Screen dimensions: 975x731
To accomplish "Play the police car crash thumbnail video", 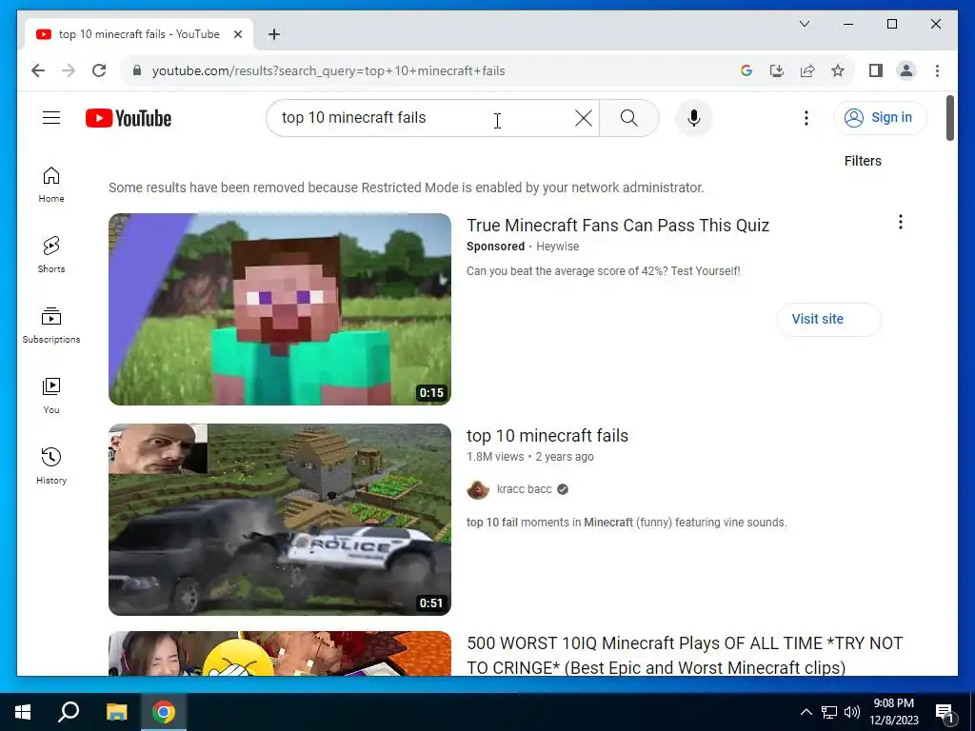I will pyautogui.click(x=280, y=520).
